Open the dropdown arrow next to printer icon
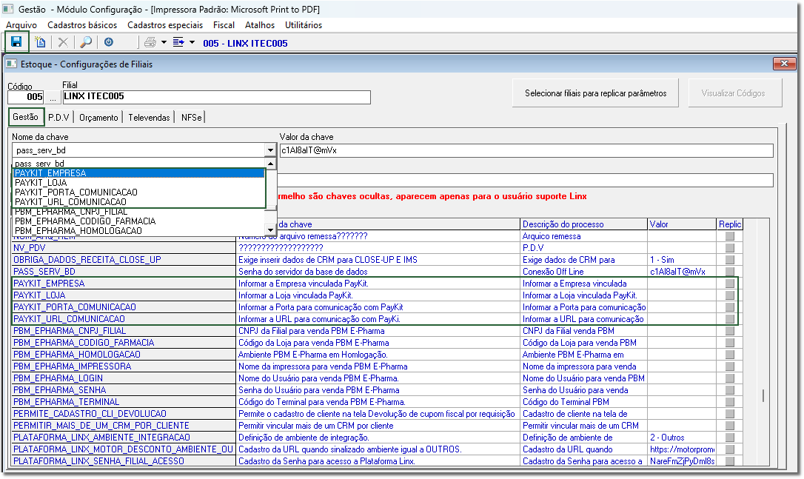 tap(164, 42)
